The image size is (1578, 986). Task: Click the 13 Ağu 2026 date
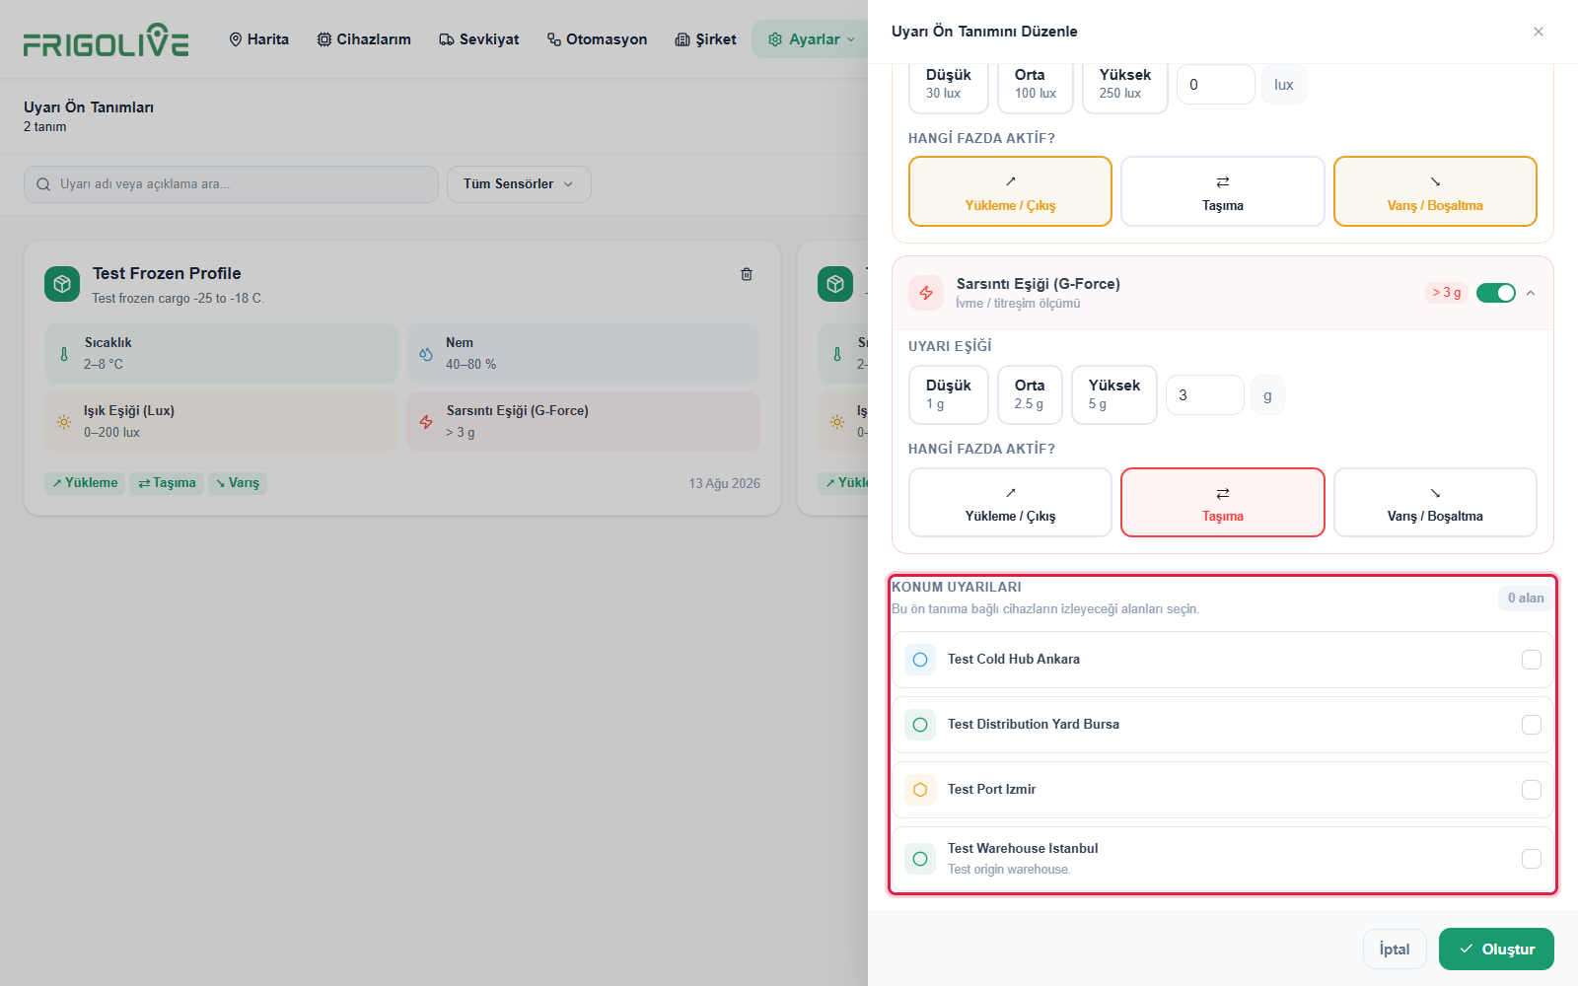(x=724, y=484)
